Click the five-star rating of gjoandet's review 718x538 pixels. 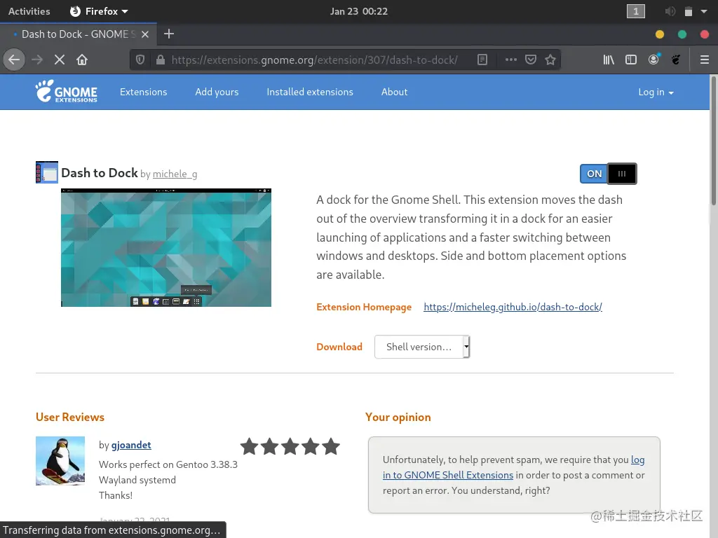coord(290,446)
